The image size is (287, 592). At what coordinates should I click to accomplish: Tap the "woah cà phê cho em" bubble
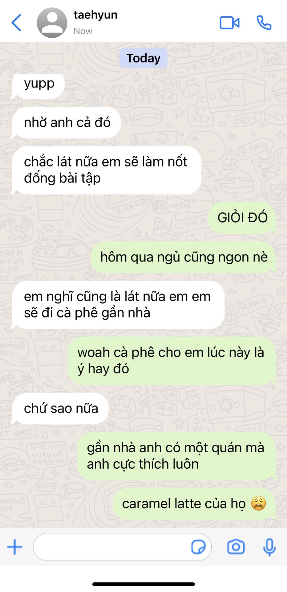[x=172, y=361]
